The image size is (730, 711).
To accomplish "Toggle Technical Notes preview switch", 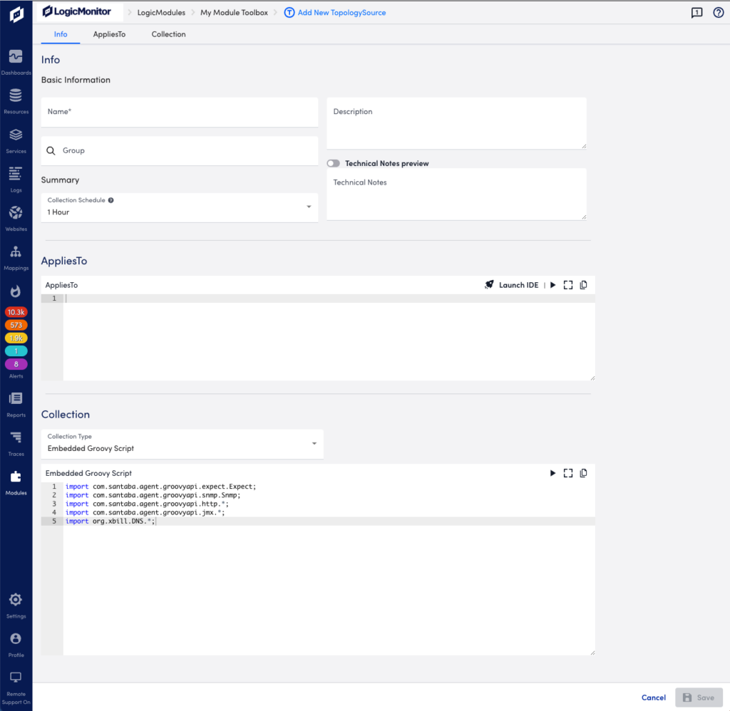I will [x=334, y=163].
